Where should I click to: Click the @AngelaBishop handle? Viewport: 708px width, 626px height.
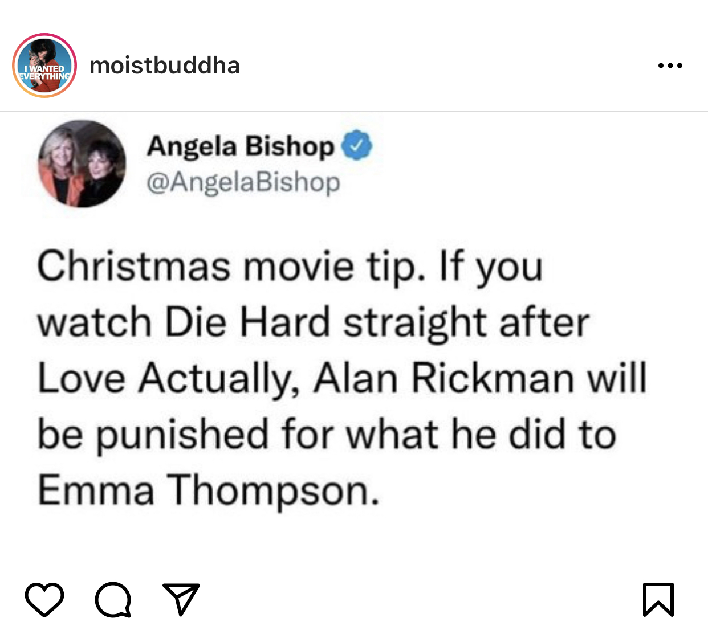pyautogui.click(x=243, y=182)
